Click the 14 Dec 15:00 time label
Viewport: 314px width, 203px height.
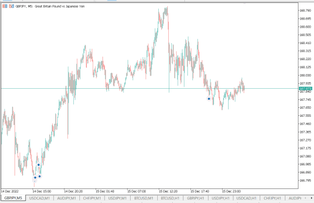tap(42, 191)
